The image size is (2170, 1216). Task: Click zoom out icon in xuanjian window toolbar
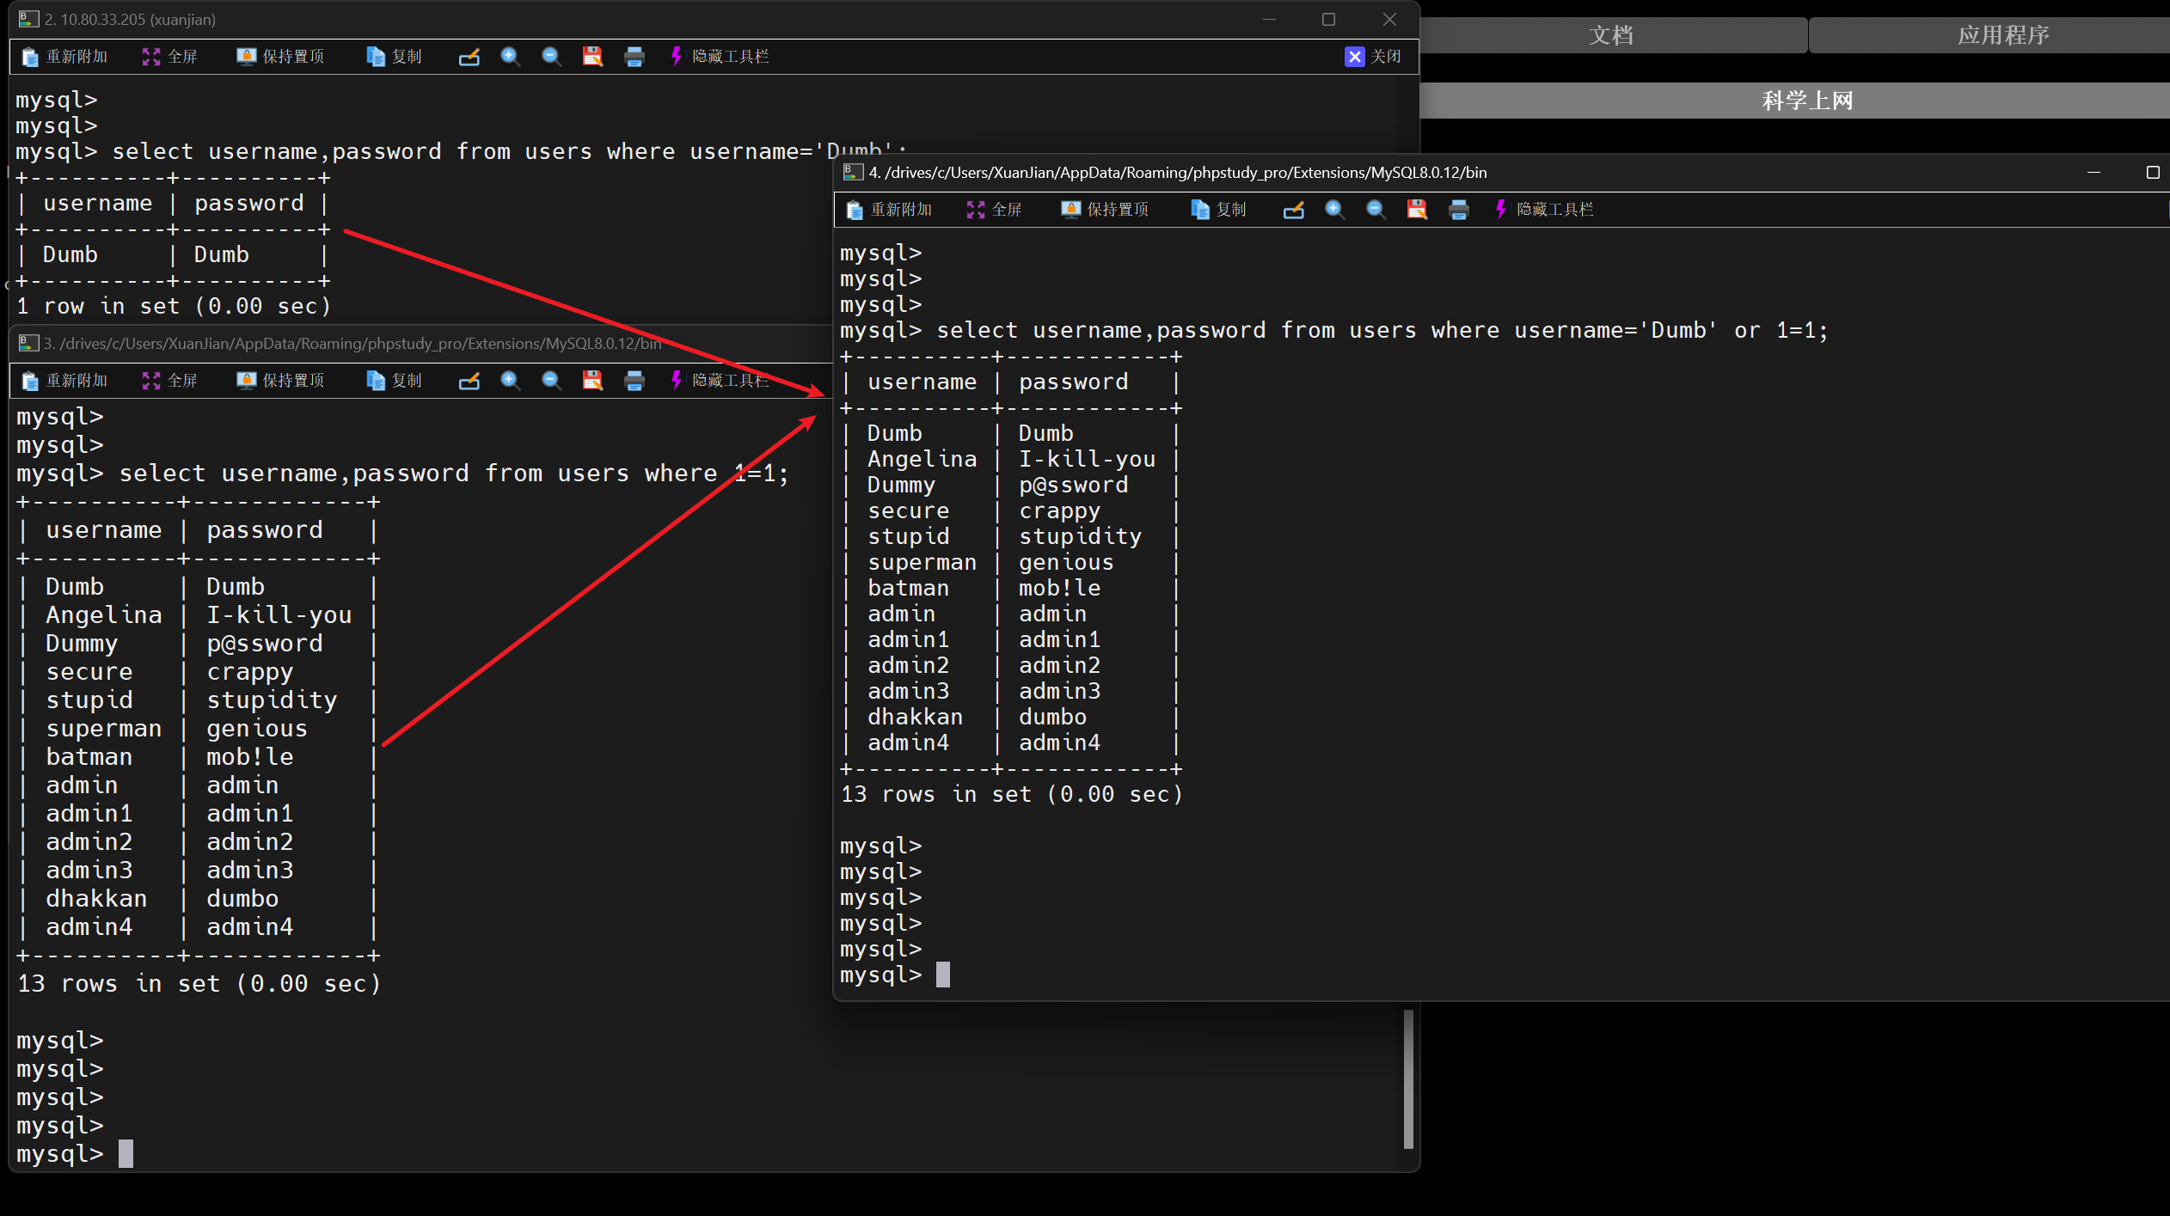click(x=551, y=57)
